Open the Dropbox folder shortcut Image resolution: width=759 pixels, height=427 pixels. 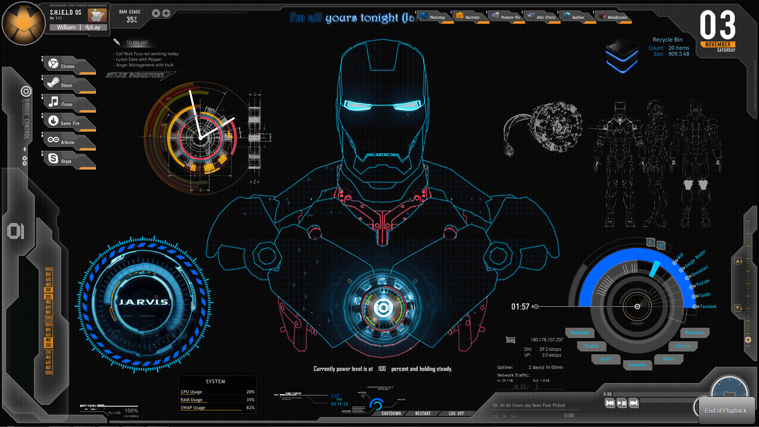[591, 346]
